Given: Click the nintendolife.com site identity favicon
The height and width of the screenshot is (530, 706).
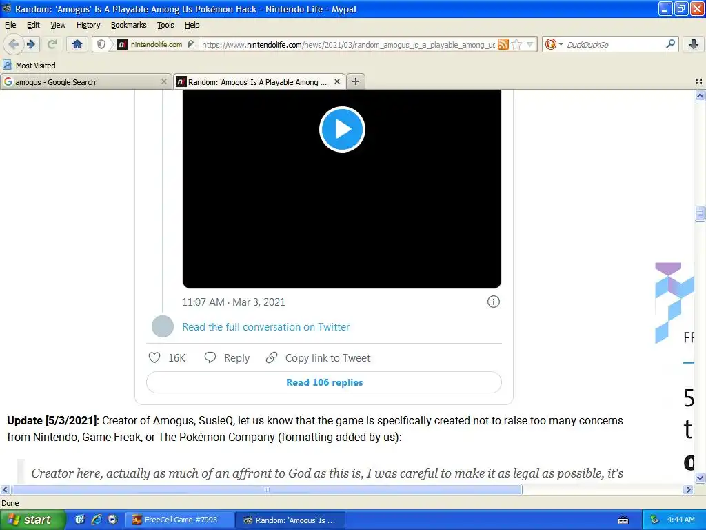Looking at the screenshot, I should click(x=122, y=44).
